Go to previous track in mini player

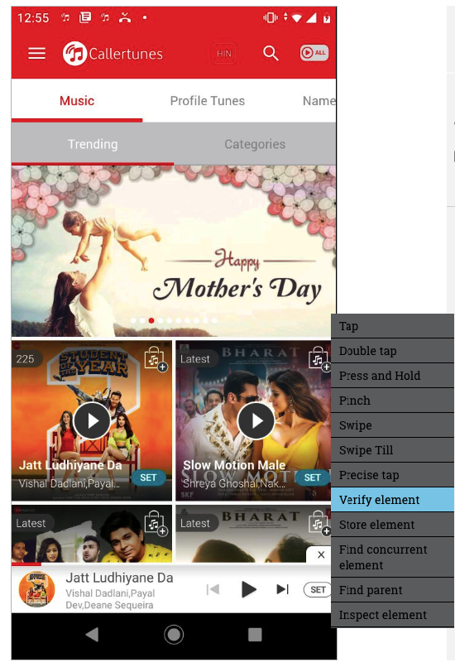coord(213,589)
